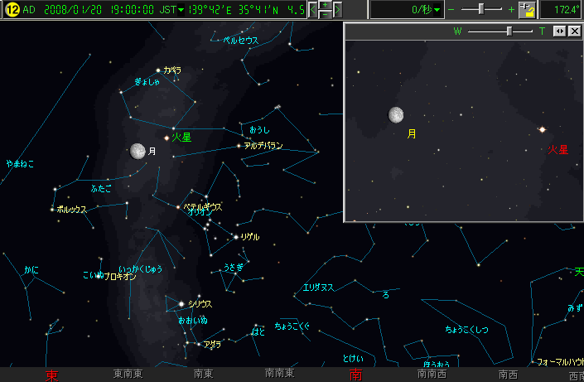Image resolution: width=584 pixels, height=382 pixels.
Task: Click the main toolbar zoom slider handle
Action: pos(481,9)
